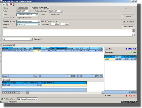
Task: Click the IVA 21 tax row
Action: [120, 59]
